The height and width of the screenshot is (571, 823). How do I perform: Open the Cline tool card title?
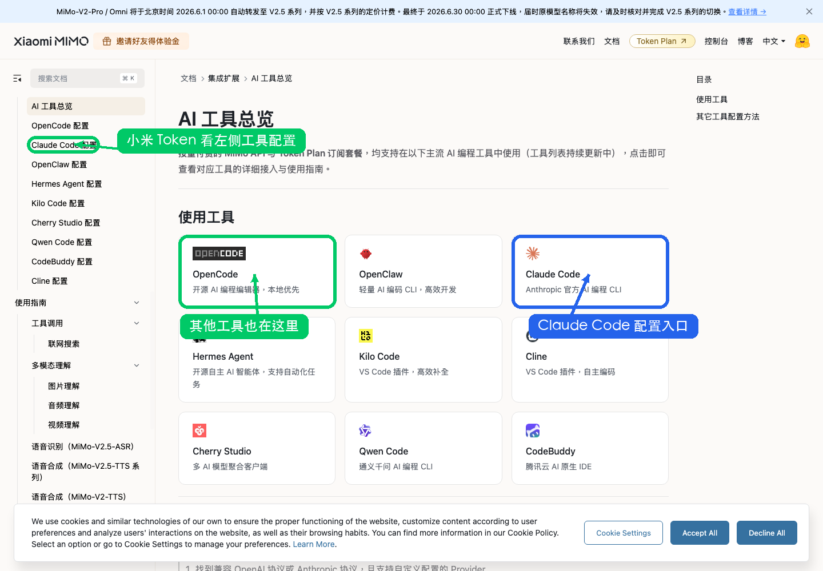(536, 356)
